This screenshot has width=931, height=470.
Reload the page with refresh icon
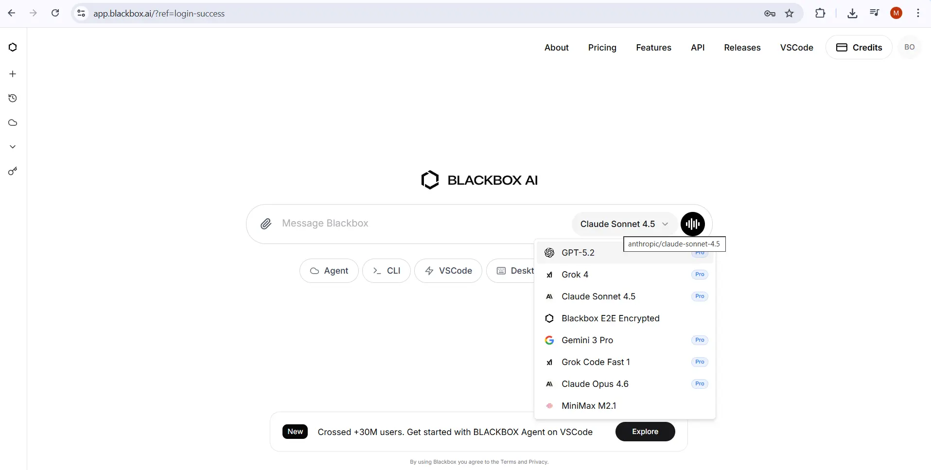click(55, 13)
